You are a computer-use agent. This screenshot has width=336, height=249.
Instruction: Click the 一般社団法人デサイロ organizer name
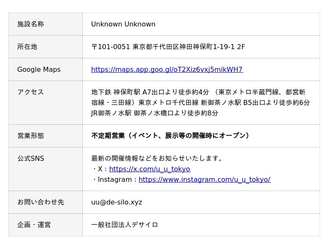point(125,225)
